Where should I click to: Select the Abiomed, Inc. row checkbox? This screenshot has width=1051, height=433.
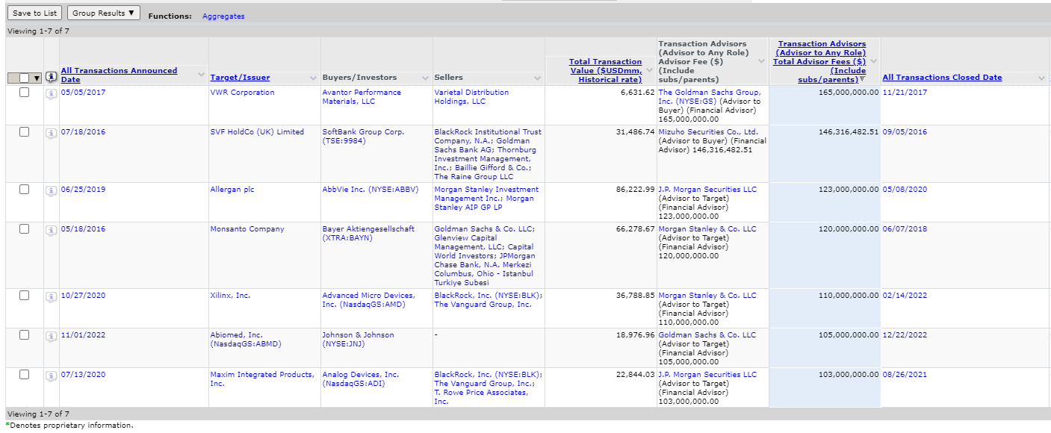click(x=24, y=335)
